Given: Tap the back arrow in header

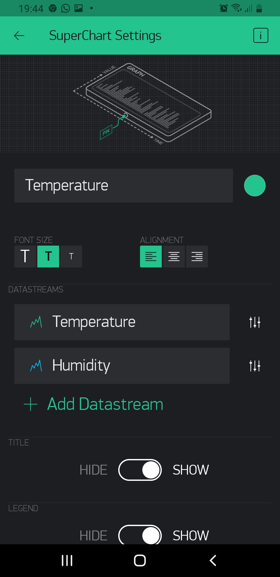Looking at the screenshot, I should coord(19,36).
